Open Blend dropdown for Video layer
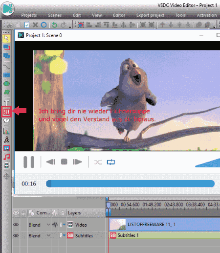The height and width of the screenshot is (253, 220). [48, 225]
